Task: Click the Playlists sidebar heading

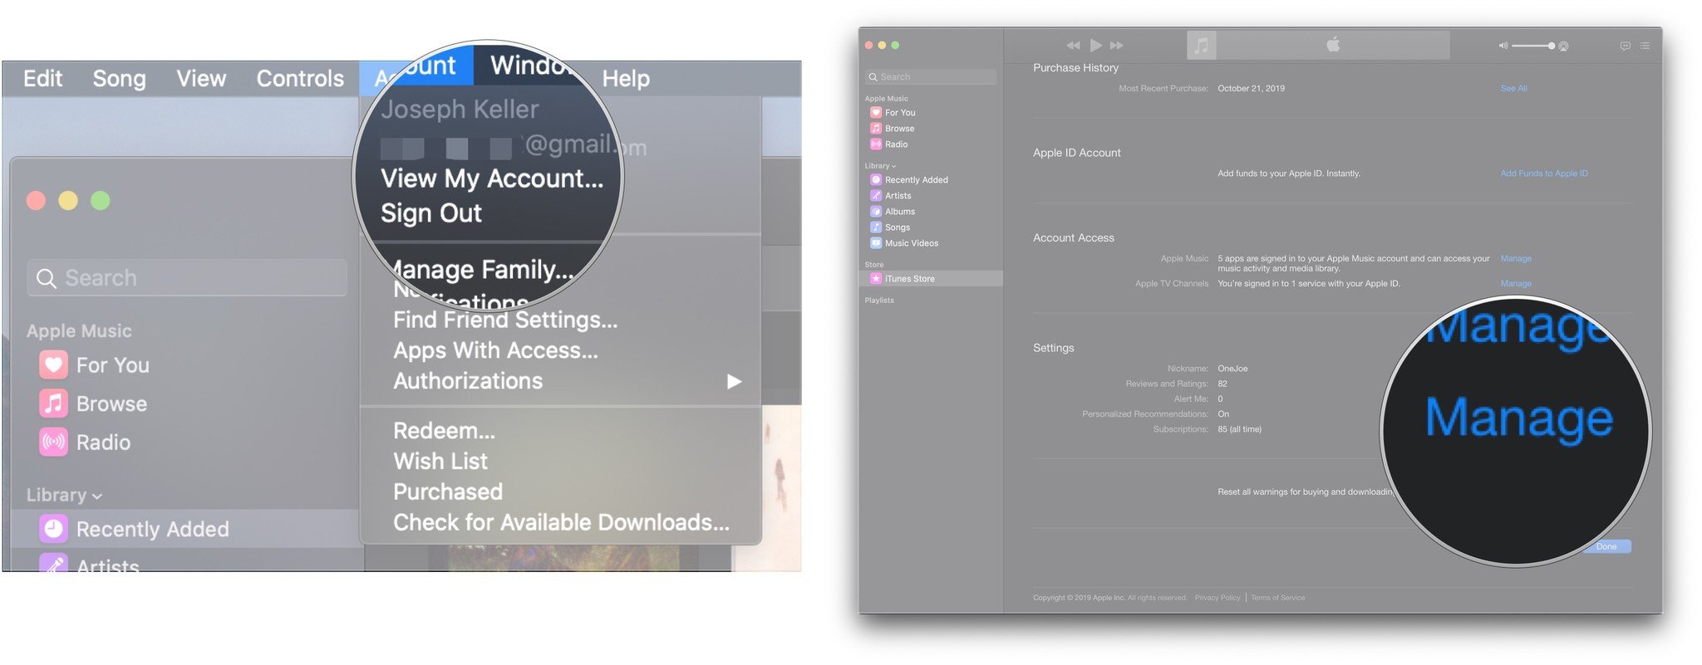Action: point(879,301)
